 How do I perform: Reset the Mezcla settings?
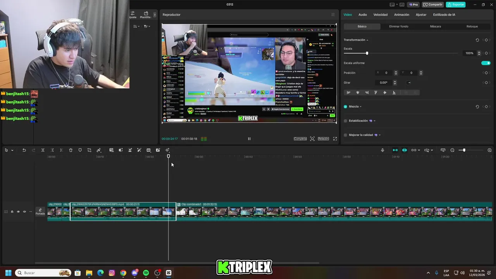pyautogui.click(x=477, y=107)
